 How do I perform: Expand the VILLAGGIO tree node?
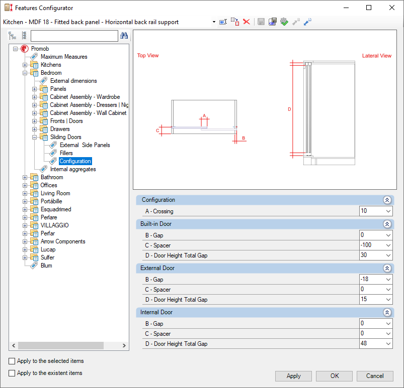pos(25,225)
